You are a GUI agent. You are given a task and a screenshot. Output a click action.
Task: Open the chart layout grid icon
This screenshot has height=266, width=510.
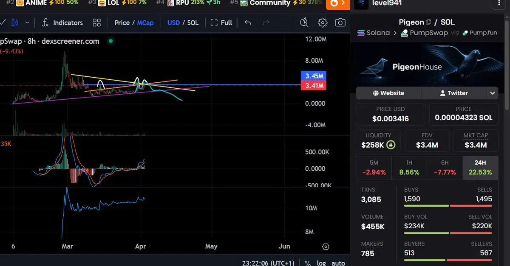pyautogui.click(x=96, y=22)
